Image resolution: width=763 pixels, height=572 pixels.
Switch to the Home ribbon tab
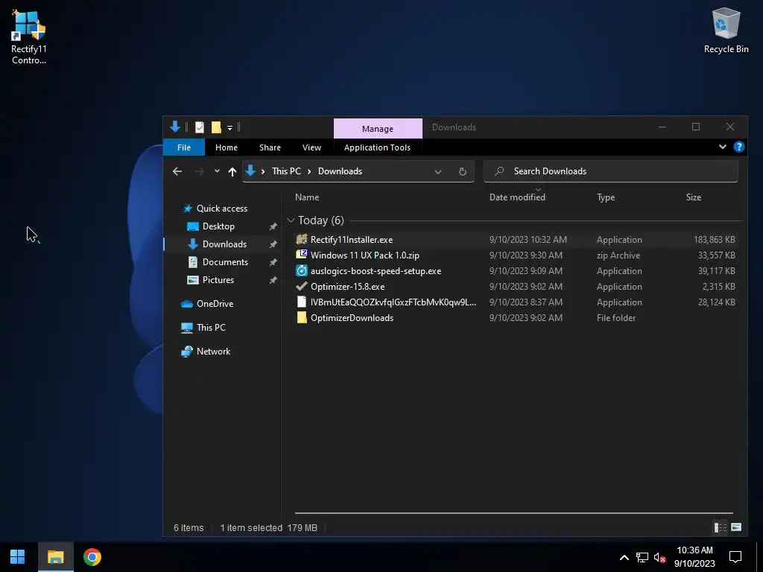pos(227,147)
